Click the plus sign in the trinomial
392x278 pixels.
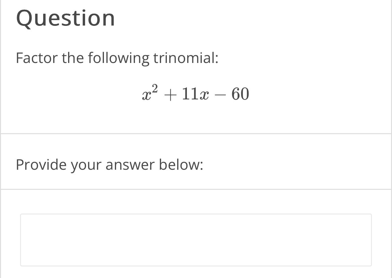(x=170, y=94)
